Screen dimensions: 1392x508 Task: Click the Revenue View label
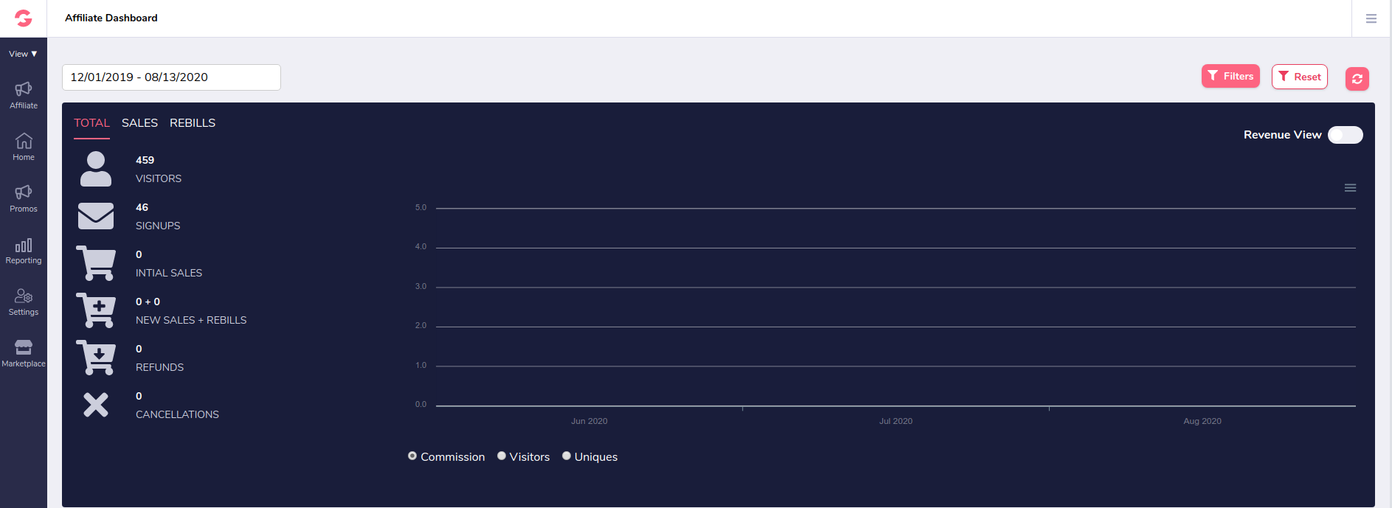point(1282,135)
